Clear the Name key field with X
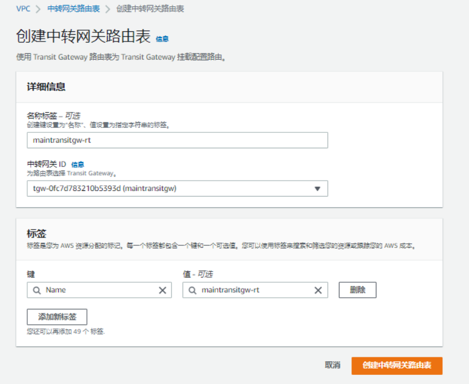The height and width of the screenshot is (384, 469). 163,290
